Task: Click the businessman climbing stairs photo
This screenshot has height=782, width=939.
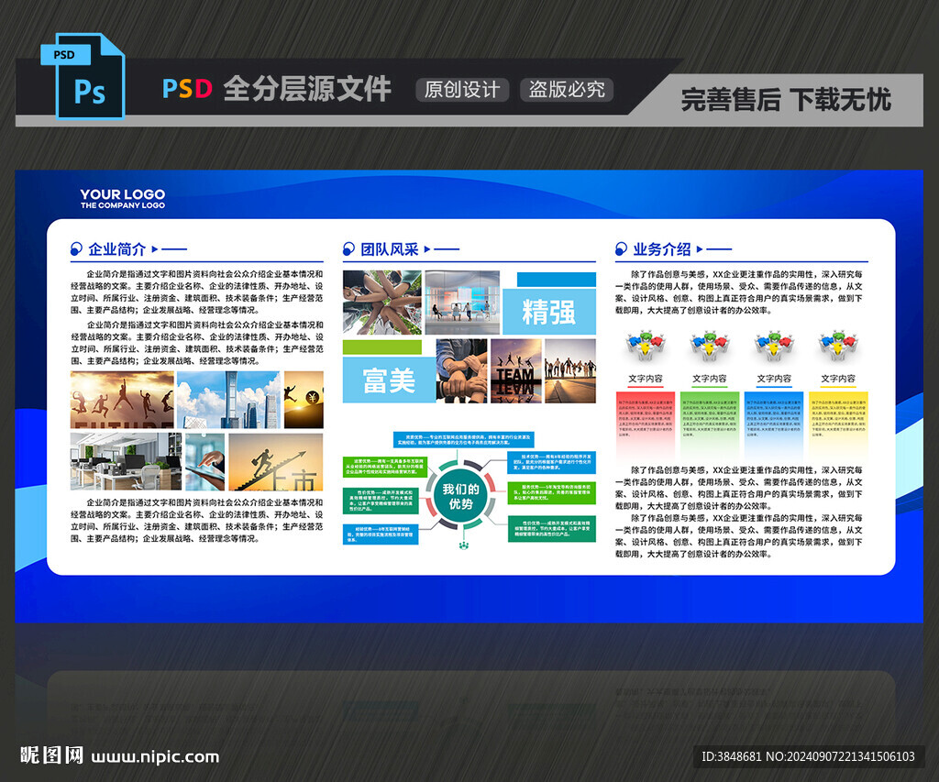Action: (276, 462)
